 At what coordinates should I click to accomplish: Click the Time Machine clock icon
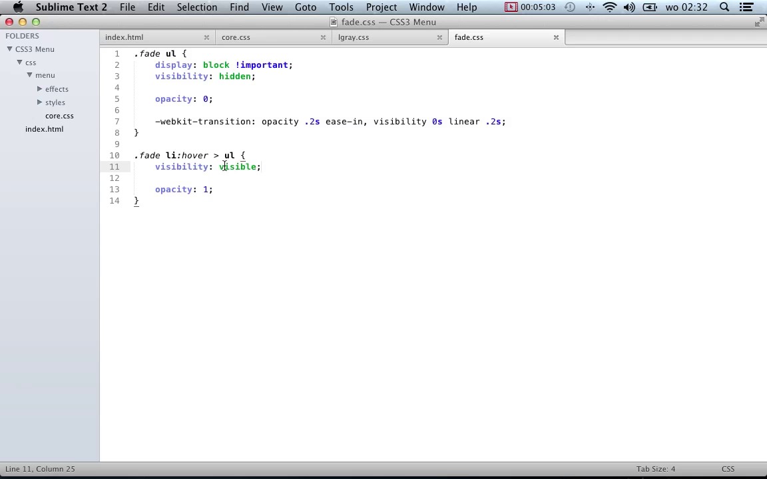pos(570,7)
